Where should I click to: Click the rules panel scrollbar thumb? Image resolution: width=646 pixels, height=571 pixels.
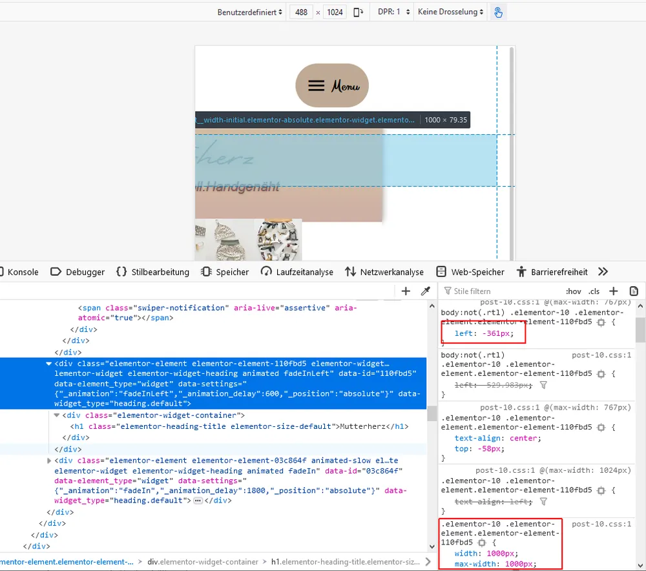640,329
